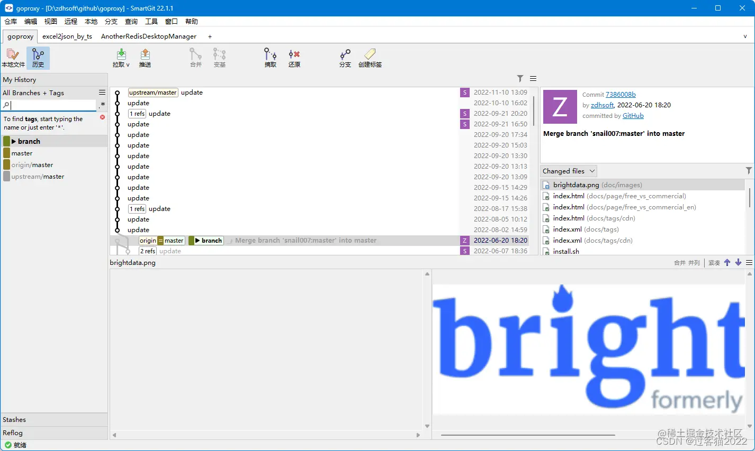
Task: Jump to next change with down arrow
Action: pyautogui.click(x=738, y=262)
